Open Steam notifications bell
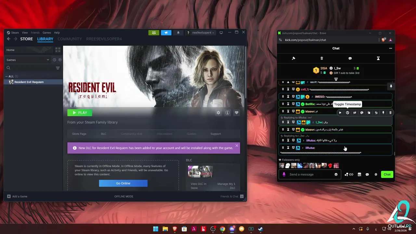 click(178, 32)
